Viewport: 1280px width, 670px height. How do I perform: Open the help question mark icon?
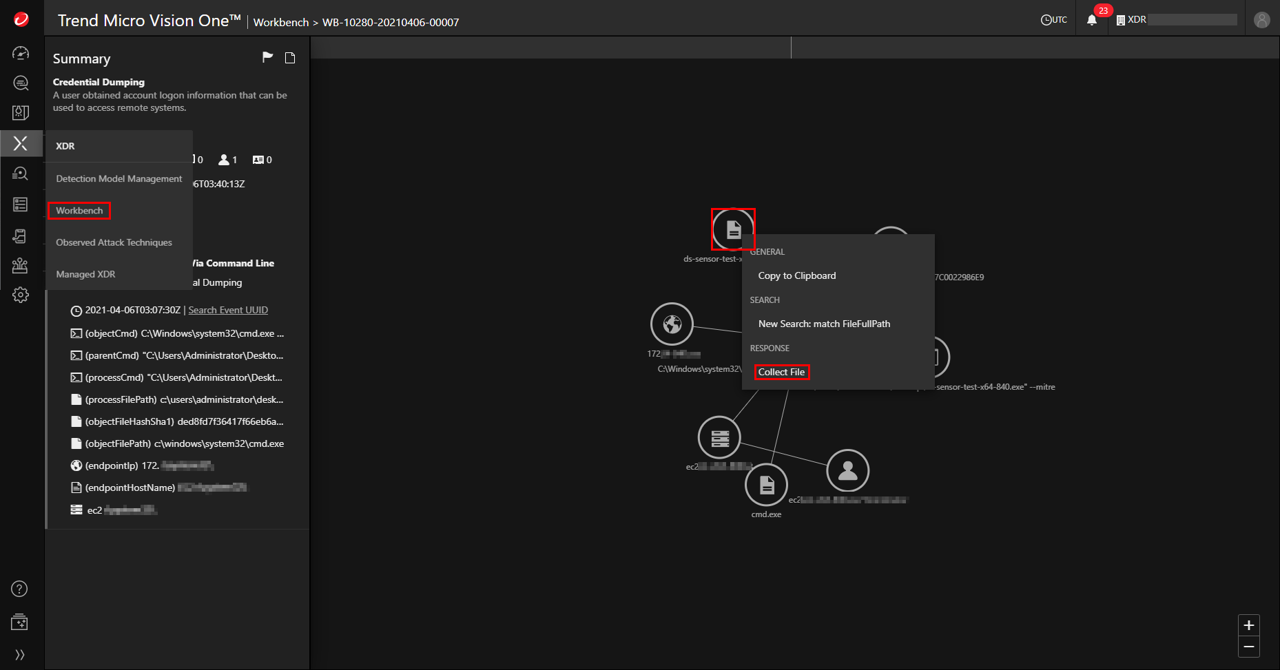pos(20,589)
